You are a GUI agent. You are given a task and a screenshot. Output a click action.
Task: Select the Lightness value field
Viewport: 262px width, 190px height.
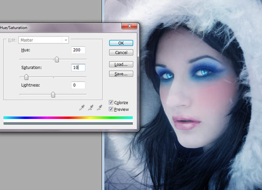coord(78,85)
